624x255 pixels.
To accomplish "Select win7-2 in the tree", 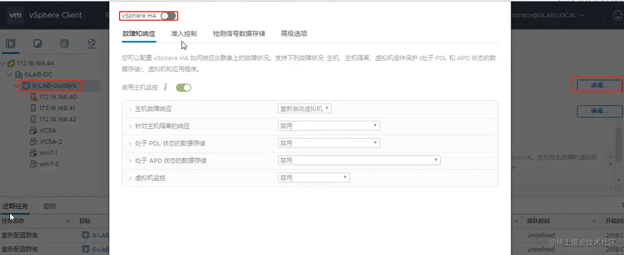I will point(49,164).
